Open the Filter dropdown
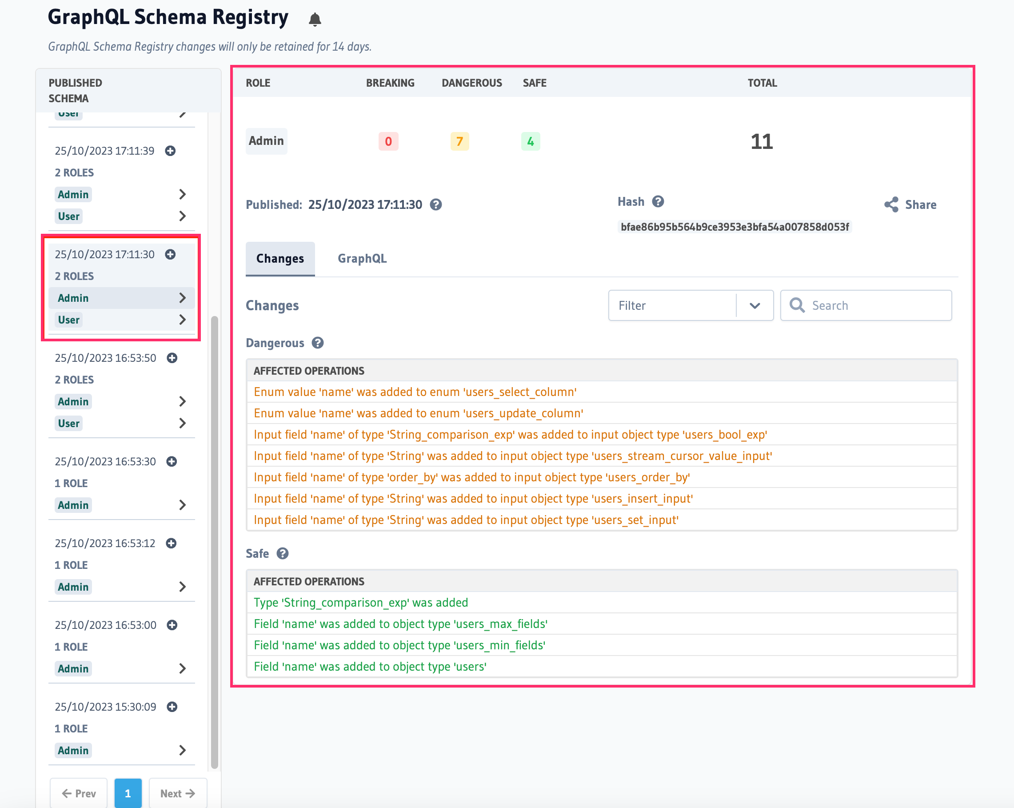This screenshot has width=1014, height=808. pyautogui.click(x=755, y=305)
